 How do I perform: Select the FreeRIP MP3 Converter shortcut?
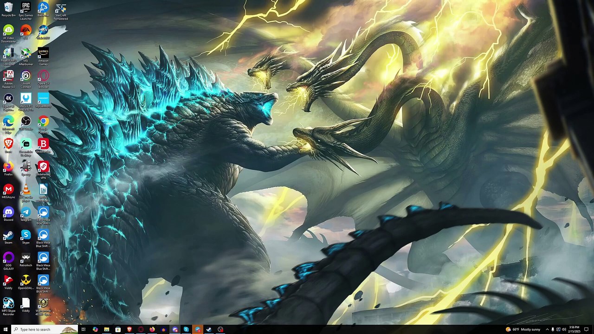point(8,57)
